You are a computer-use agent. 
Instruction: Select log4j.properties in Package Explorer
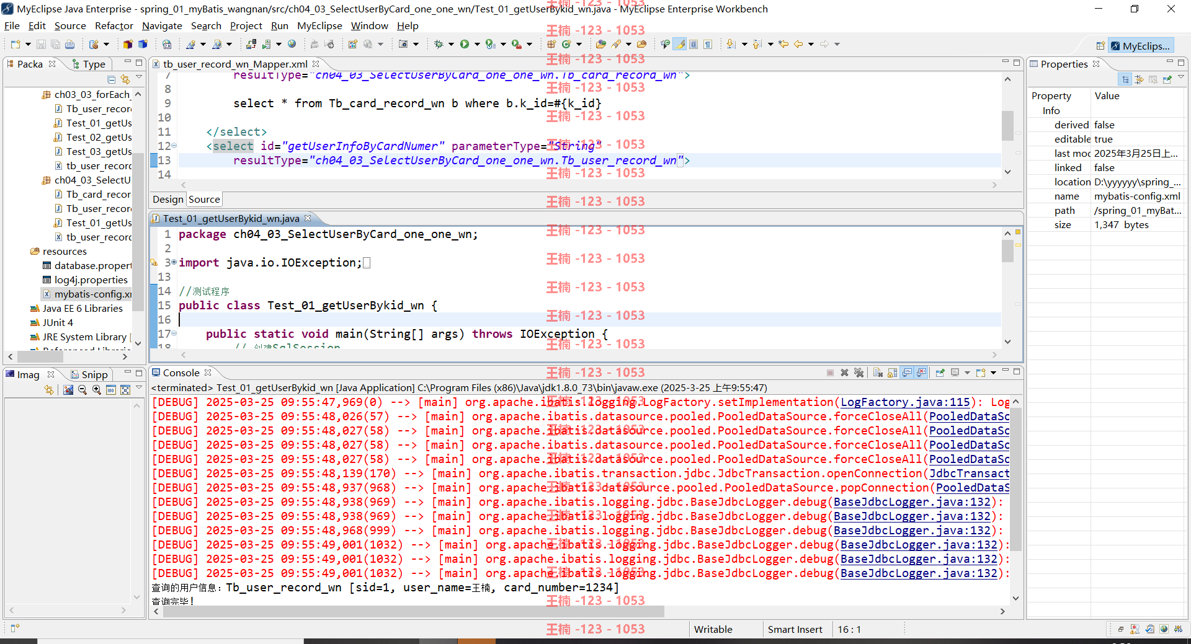85,280
